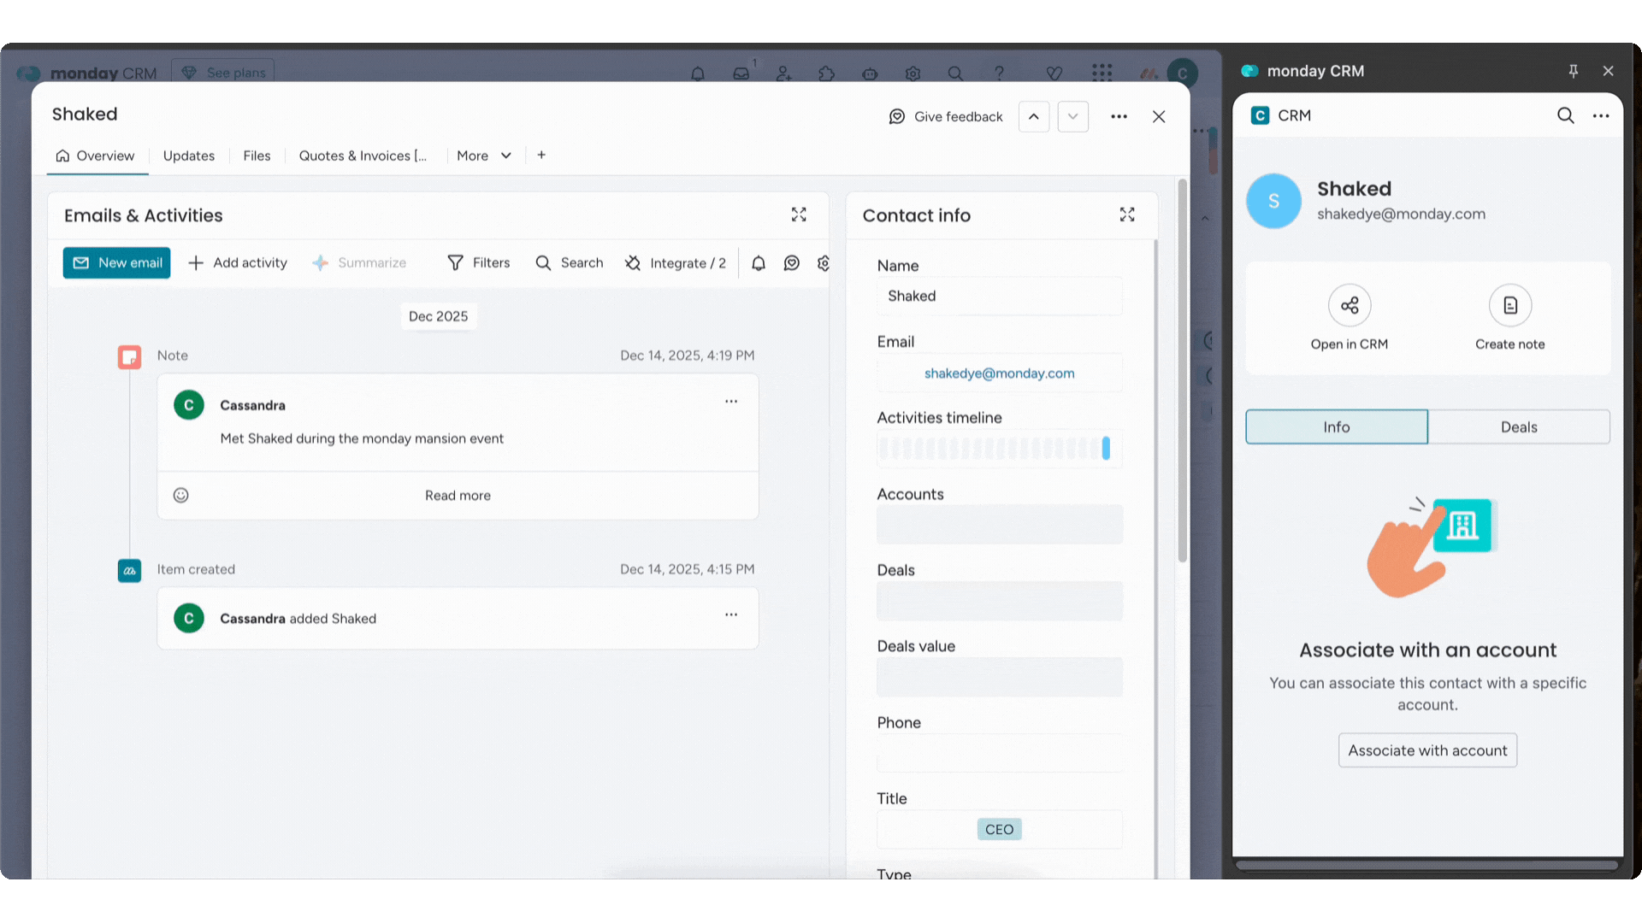Click the red Note timeline icon

129,356
